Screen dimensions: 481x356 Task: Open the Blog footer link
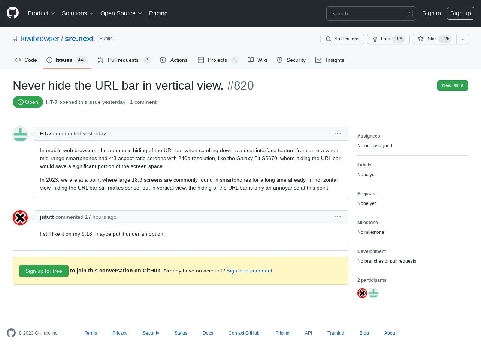tap(364, 333)
